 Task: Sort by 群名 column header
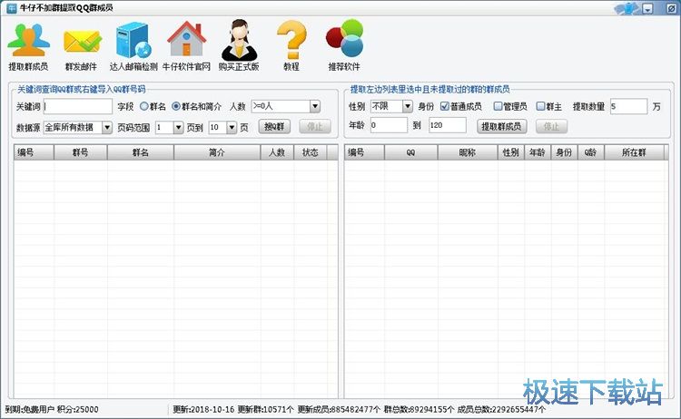(x=140, y=152)
